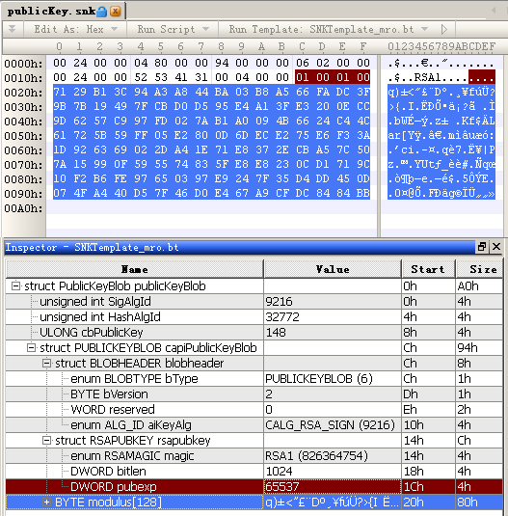Float the Inspector panel using restore icon
Screen dimensions: 508x516
pyautogui.click(x=482, y=247)
